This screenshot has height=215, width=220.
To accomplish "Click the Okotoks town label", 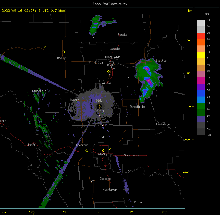I will (105, 179).
